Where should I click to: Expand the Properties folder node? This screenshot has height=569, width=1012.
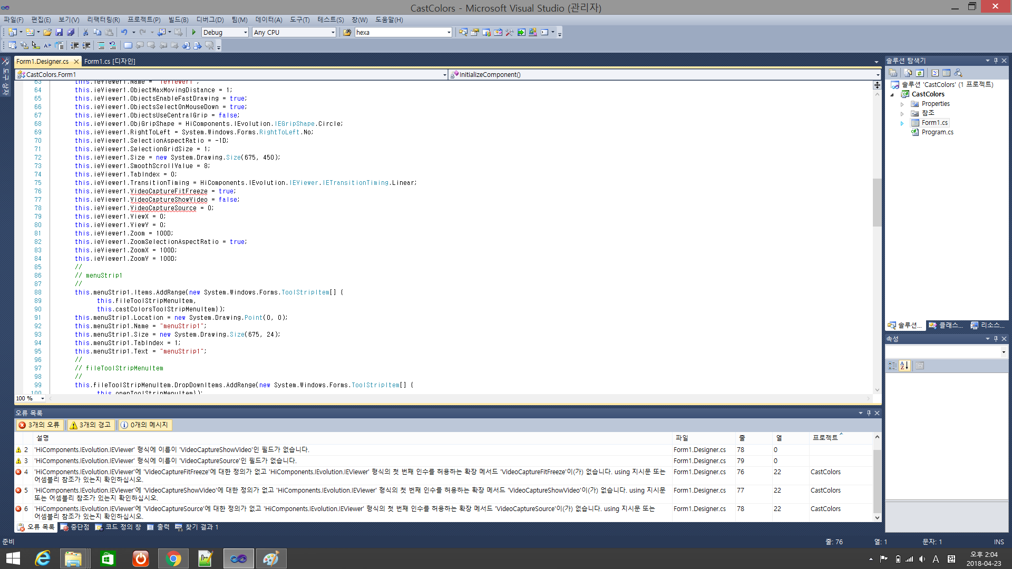click(x=902, y=104)
